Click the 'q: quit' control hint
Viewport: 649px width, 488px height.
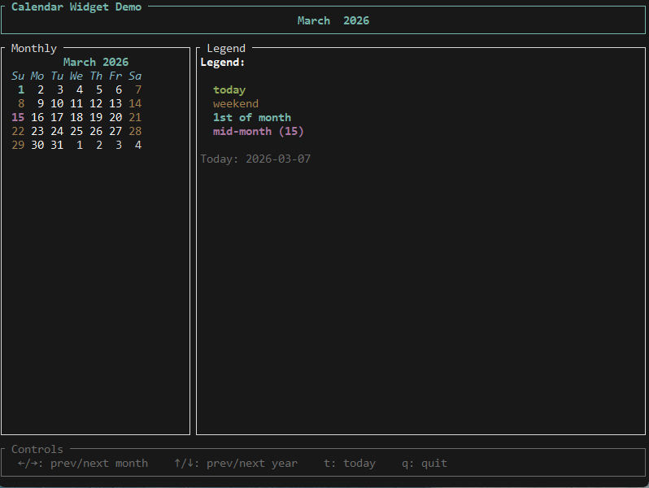click(x=425, y=463)
